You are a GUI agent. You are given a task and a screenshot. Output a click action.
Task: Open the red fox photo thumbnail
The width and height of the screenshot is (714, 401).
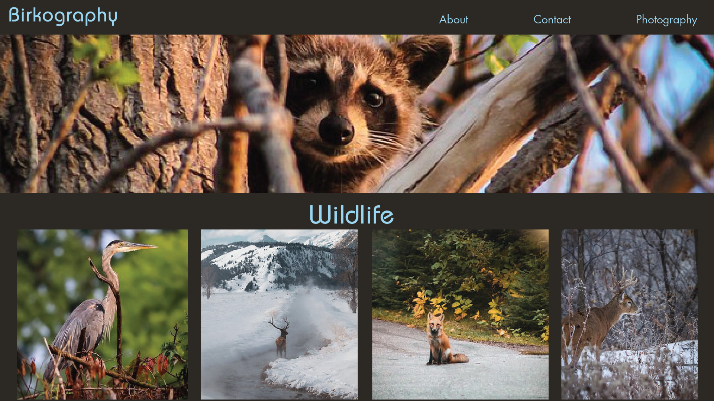[460, 314]
